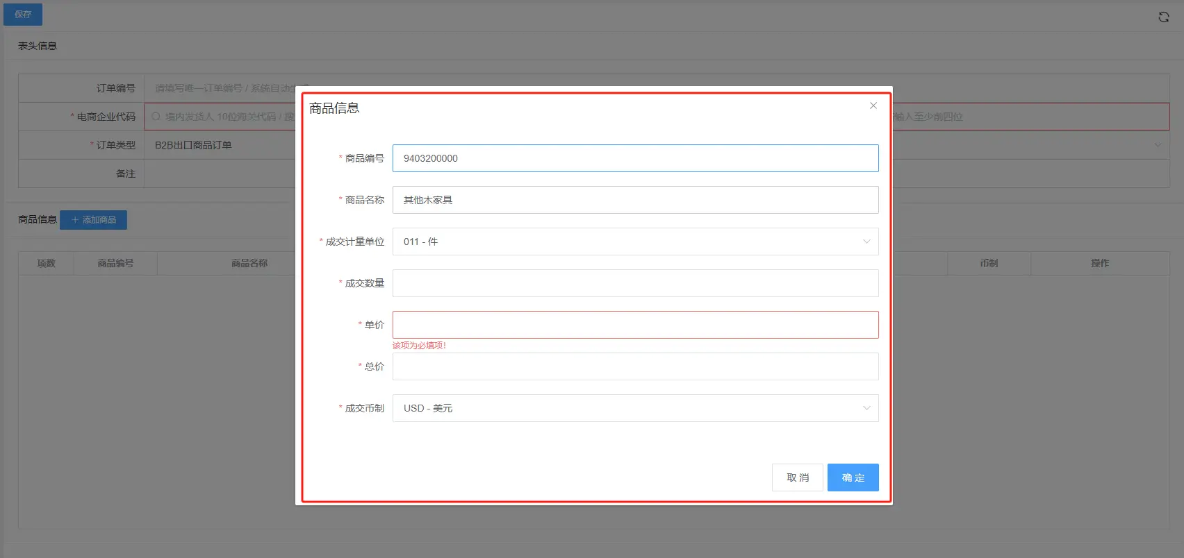The height and width of the screenshot is (558, 1184).
Task: Click the 保存 button
Action: point(23,15)
